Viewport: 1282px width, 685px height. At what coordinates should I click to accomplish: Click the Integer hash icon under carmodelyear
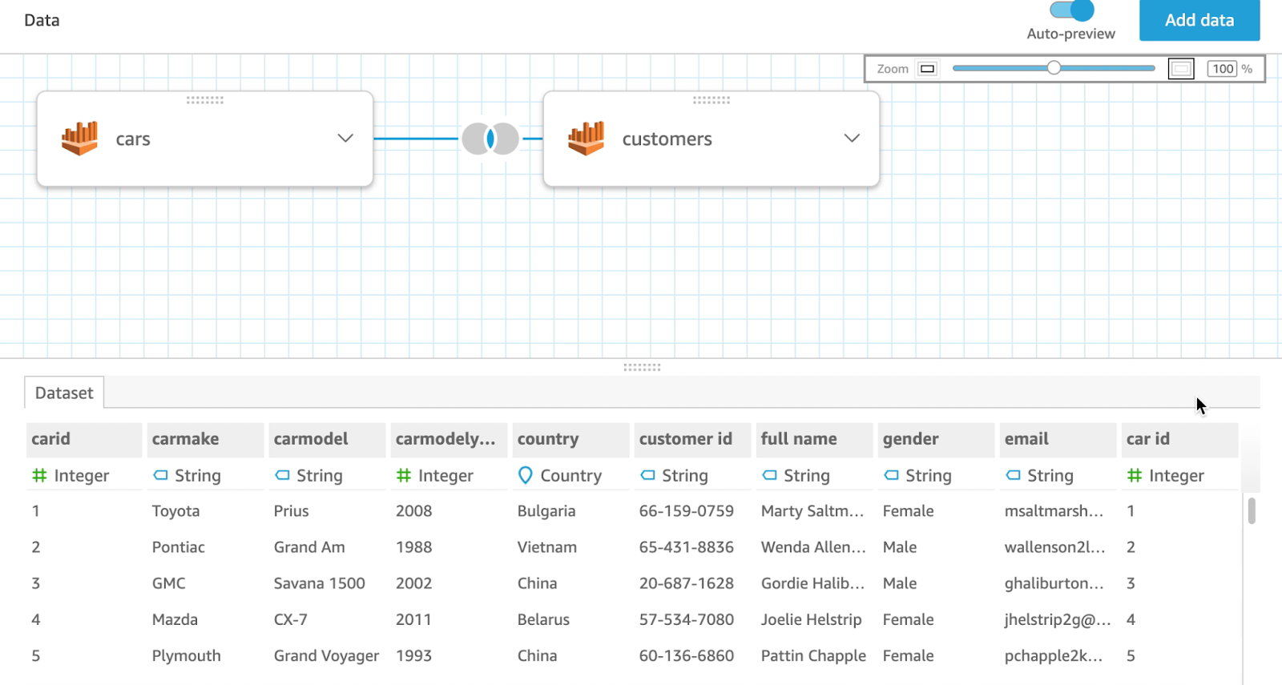404,476
